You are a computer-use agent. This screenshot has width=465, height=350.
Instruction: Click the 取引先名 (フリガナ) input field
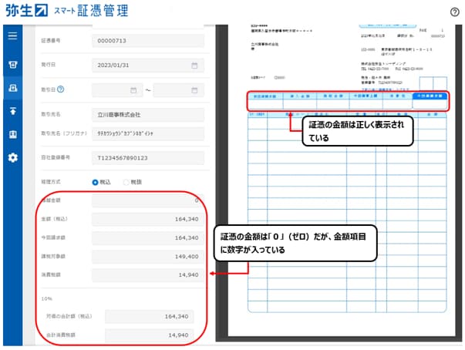point(147,133)
